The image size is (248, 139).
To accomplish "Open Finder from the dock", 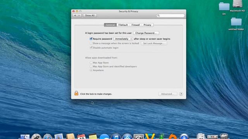I will click(x=25, y=136).
